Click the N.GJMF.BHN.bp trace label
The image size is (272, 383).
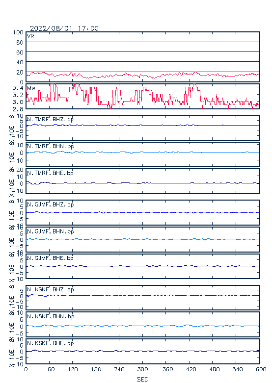[51, 231]
